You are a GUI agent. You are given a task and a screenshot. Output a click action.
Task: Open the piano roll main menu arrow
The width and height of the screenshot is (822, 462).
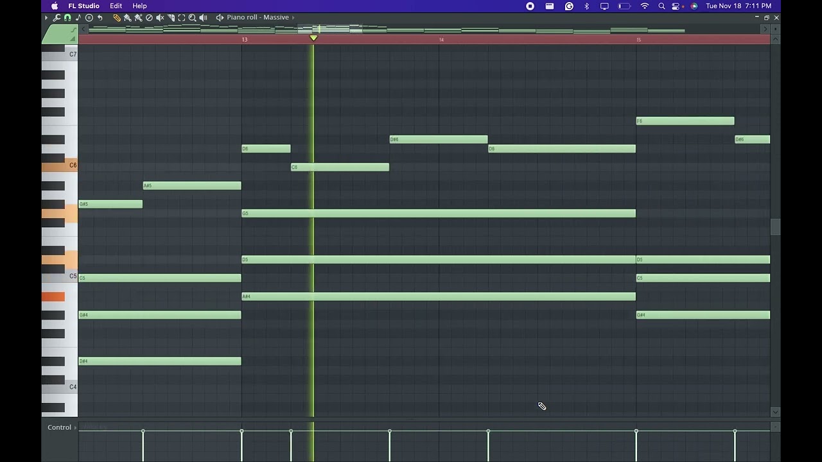point(46,17)
